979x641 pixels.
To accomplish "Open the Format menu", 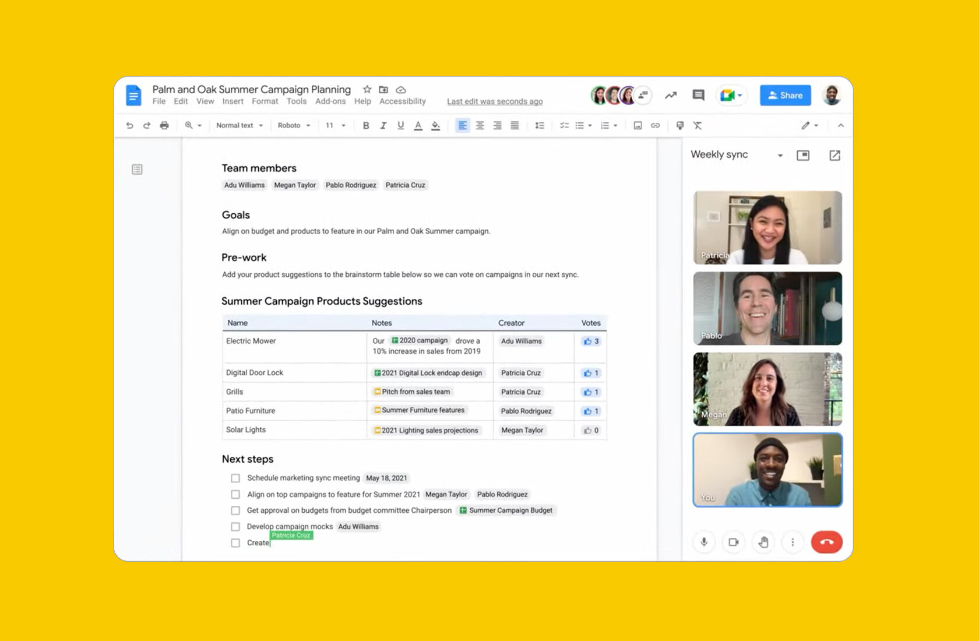I will pos(265,101).
